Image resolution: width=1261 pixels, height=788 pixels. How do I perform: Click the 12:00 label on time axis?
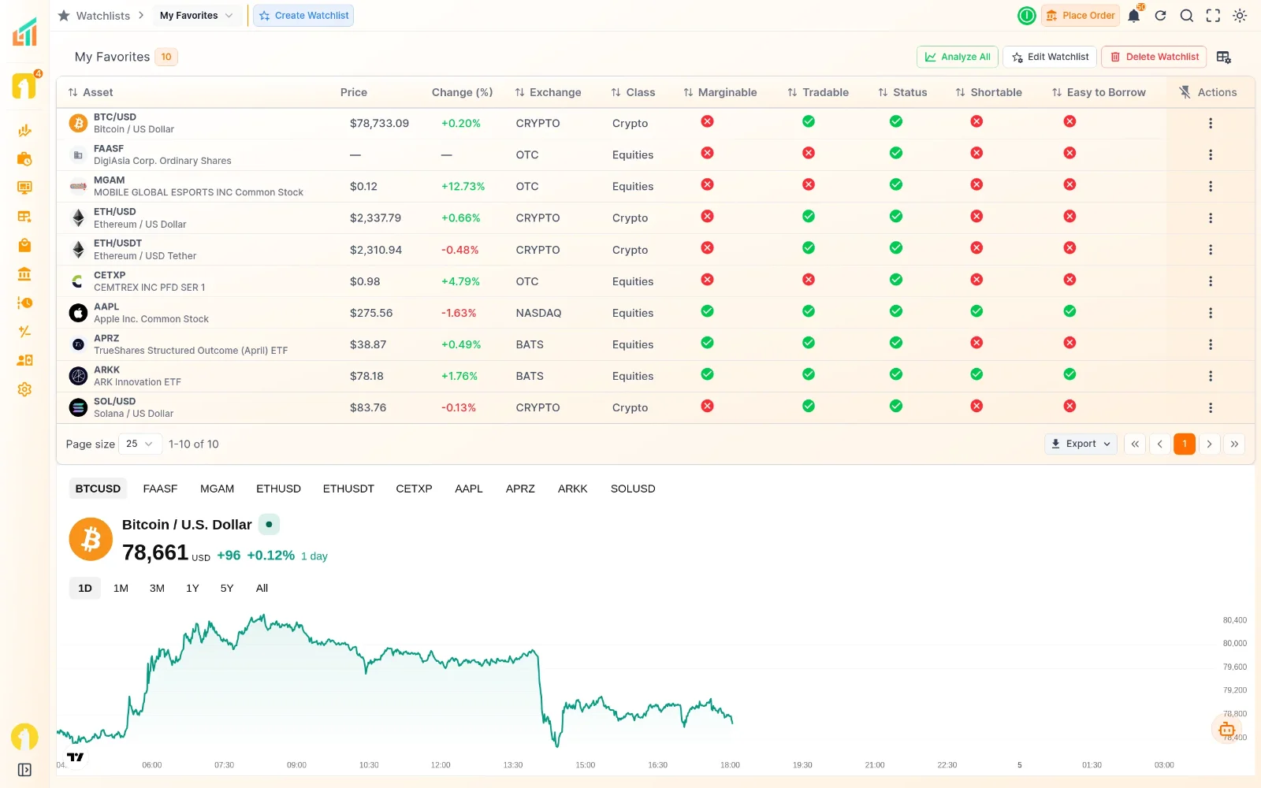click(x=441, y=765)
